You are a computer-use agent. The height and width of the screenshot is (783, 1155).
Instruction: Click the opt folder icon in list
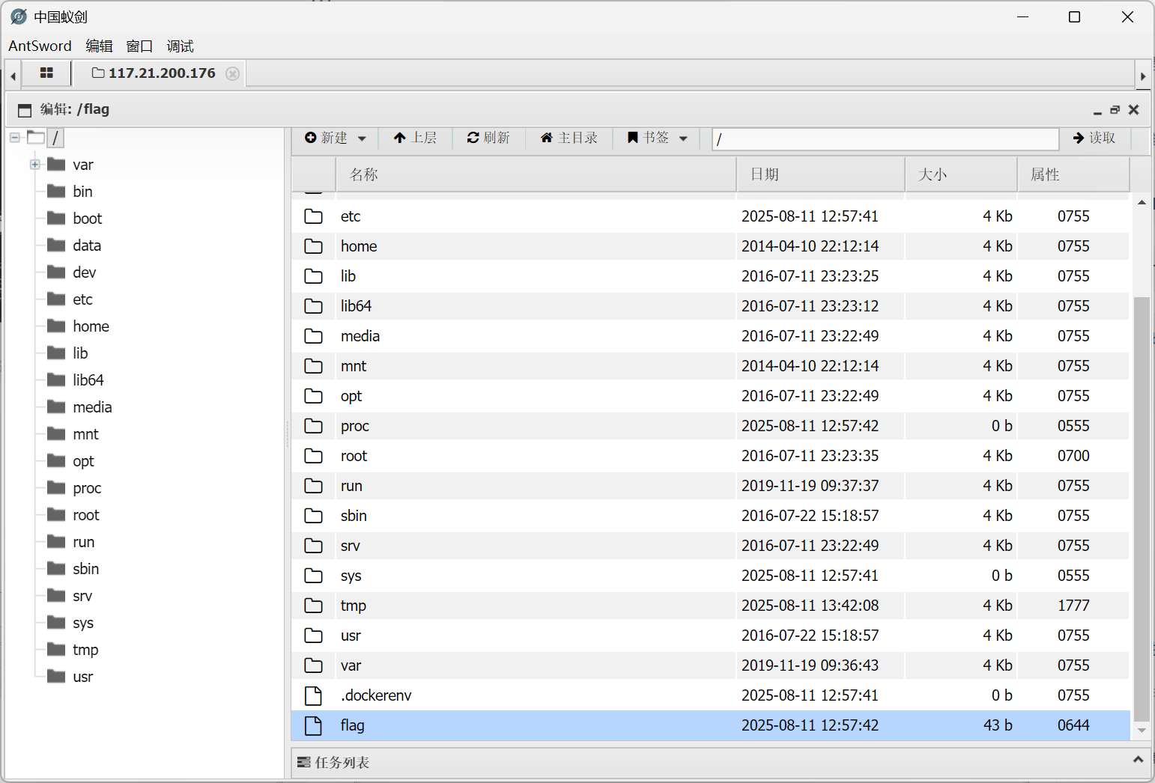313,396
